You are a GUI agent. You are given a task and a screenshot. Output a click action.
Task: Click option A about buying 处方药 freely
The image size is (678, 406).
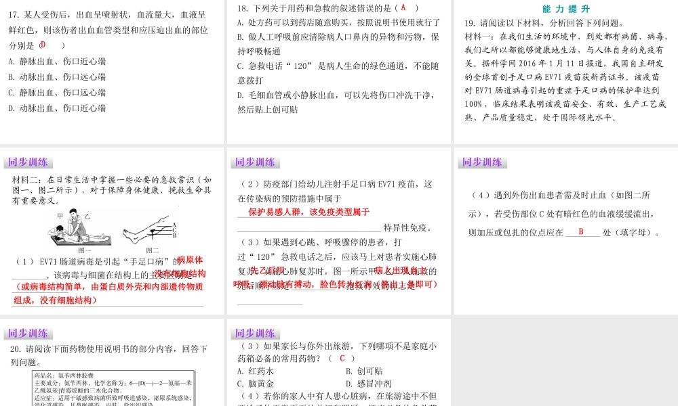338,22
